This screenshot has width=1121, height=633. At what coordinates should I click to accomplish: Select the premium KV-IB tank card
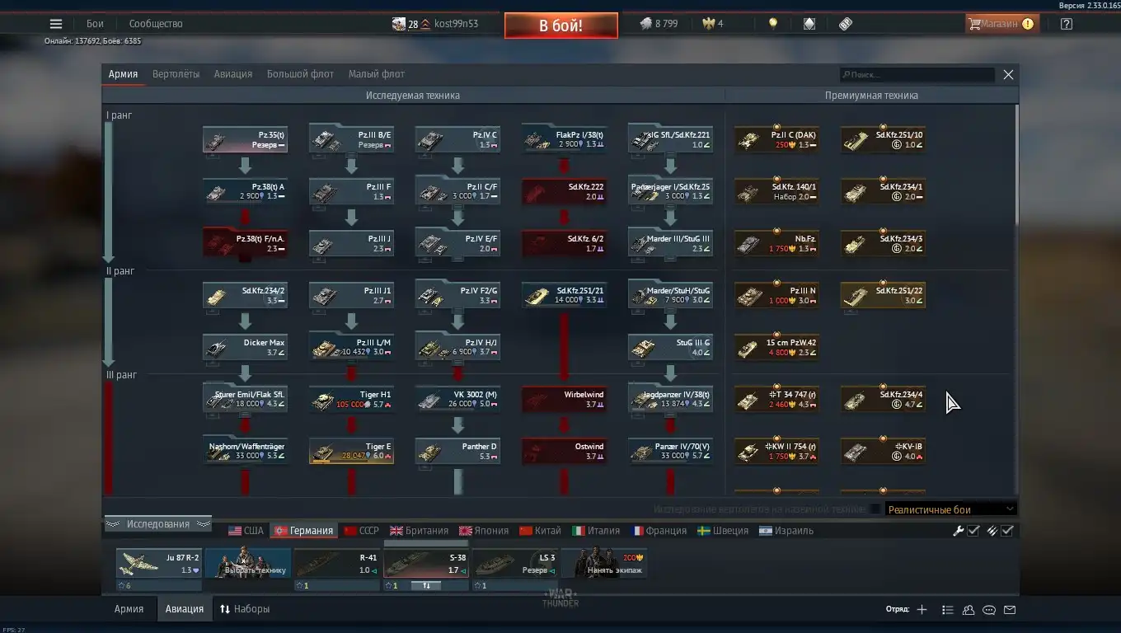click(883, 452)
